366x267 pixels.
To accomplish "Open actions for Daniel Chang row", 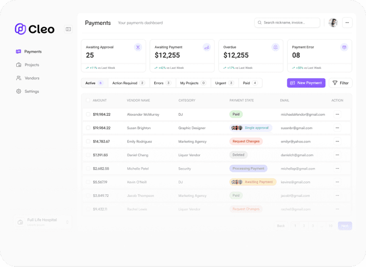I will tap(337, 155).
